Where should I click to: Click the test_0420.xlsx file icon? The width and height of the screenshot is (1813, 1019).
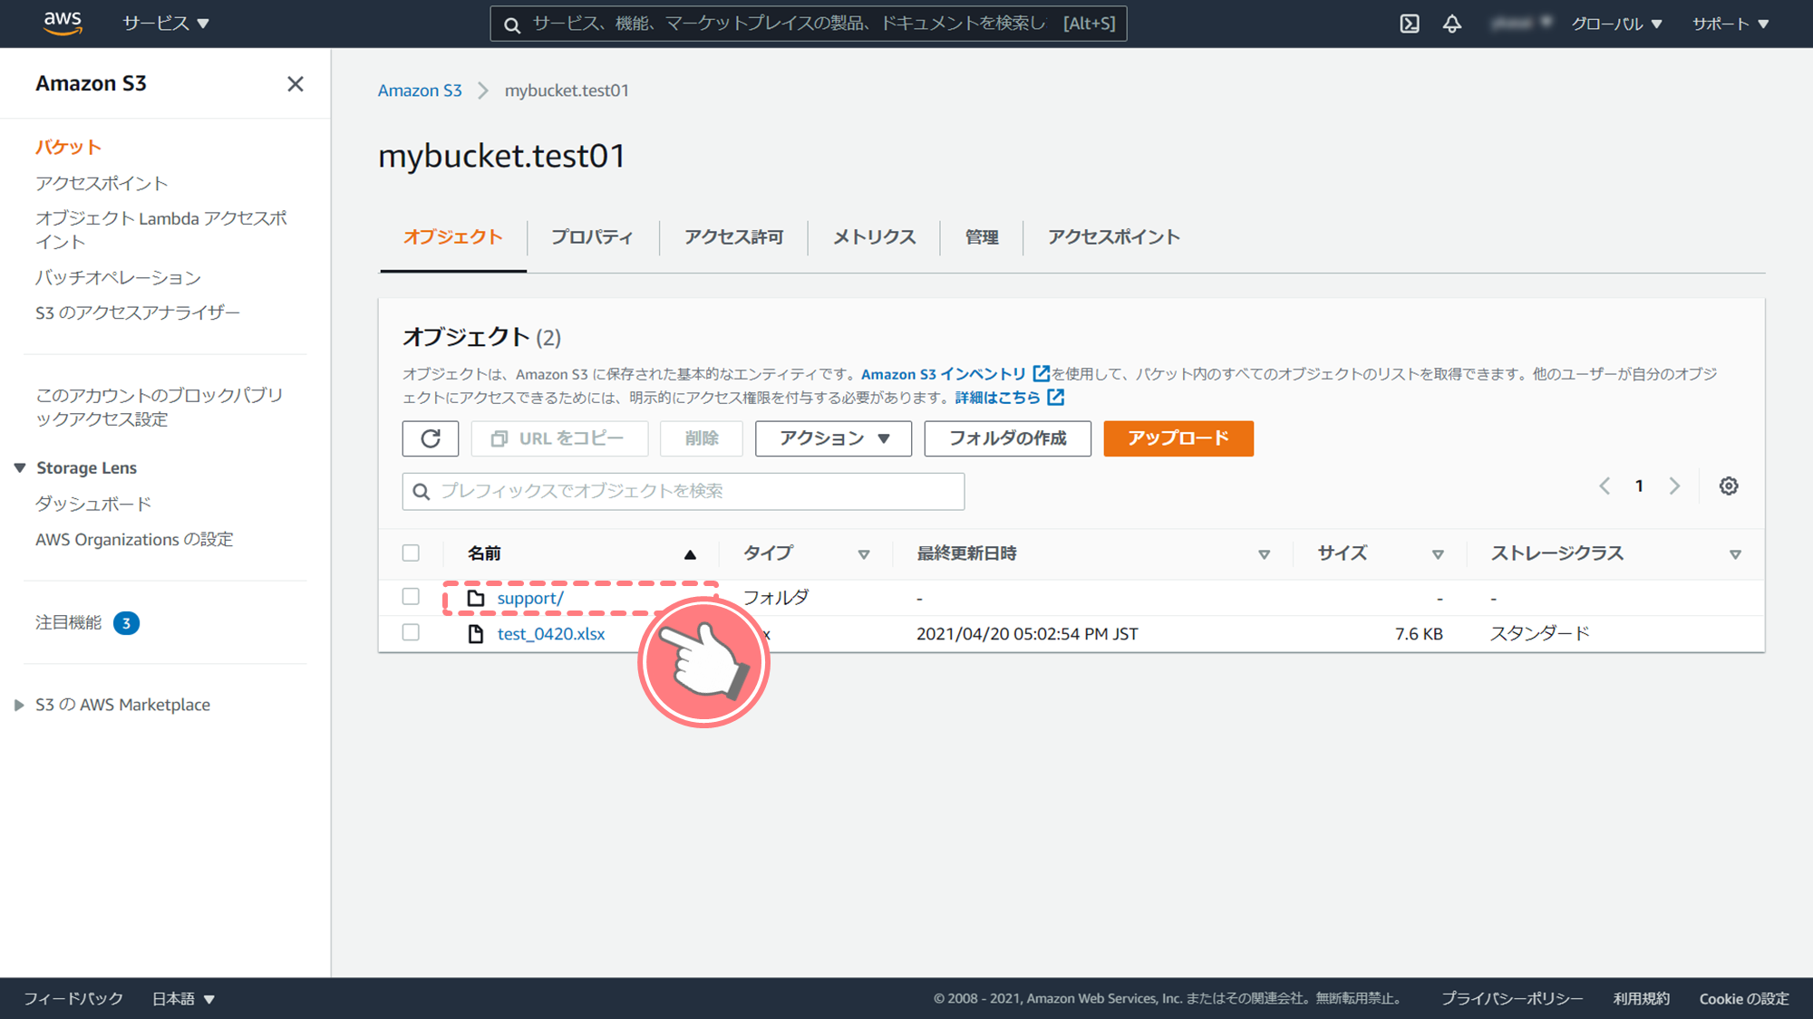[475, 634]
